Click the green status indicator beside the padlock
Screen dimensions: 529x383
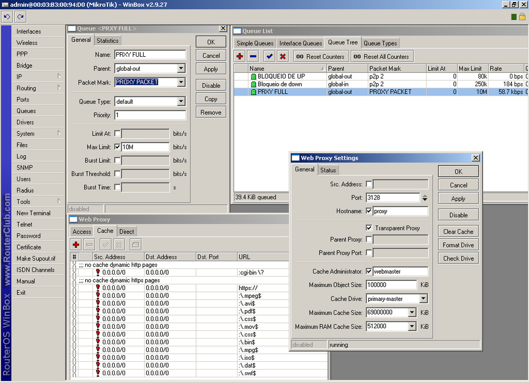[514, 17]
